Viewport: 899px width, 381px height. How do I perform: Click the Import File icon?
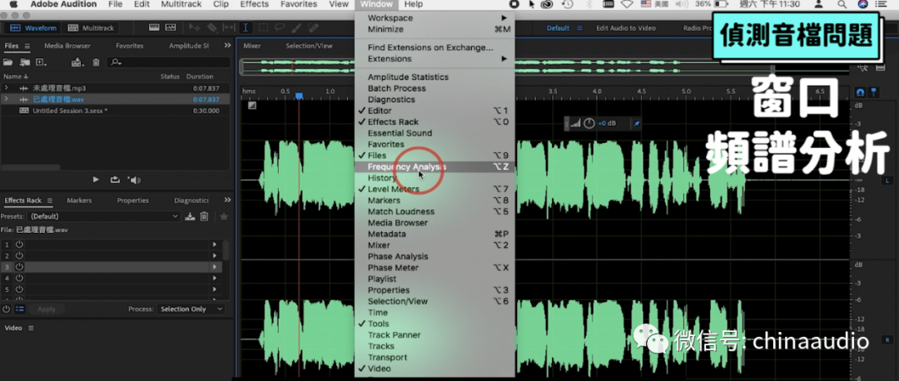point(25,62)
